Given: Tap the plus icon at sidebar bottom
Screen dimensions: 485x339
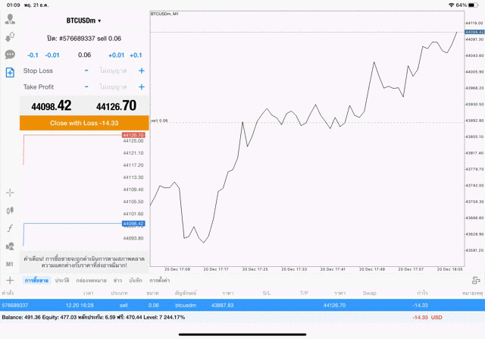Looking at the screenshot, I should pos(11,281).
